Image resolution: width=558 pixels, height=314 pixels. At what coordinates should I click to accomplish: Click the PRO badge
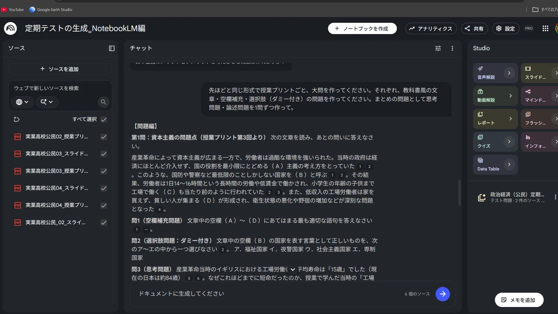click(529, 28)
